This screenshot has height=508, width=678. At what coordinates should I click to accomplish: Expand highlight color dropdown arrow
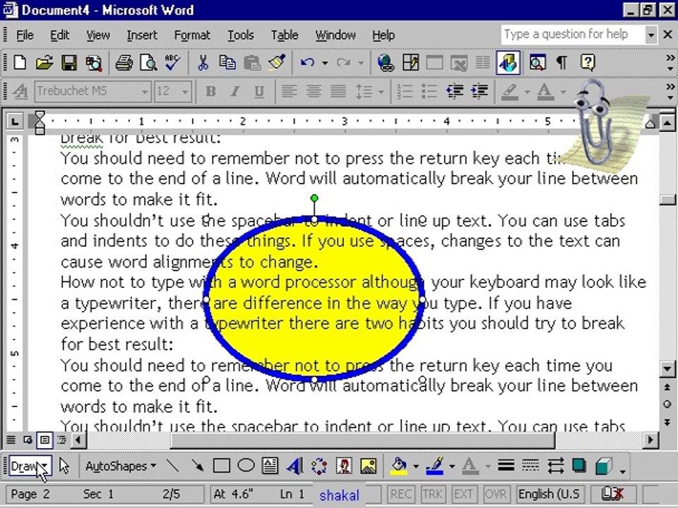(527, 92)
